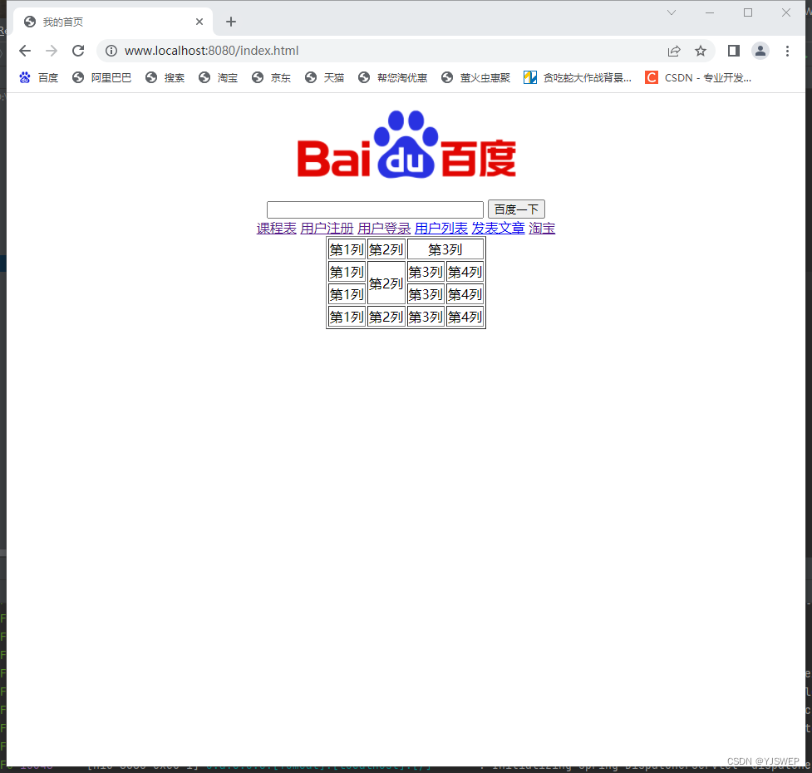The image size is (812, 773).
Task: Click 第4列 cell in the last table row
Action: point(465,317)
